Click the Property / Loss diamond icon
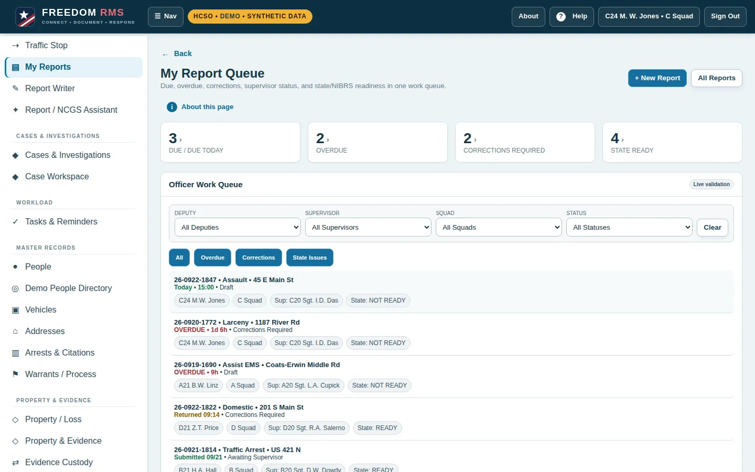755x472 pixels. coord(15,420)
